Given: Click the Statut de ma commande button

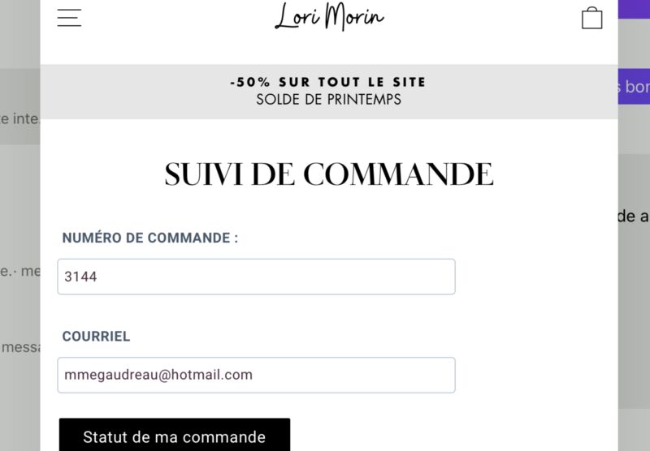Looking at the screenshot, I should 175,435.
